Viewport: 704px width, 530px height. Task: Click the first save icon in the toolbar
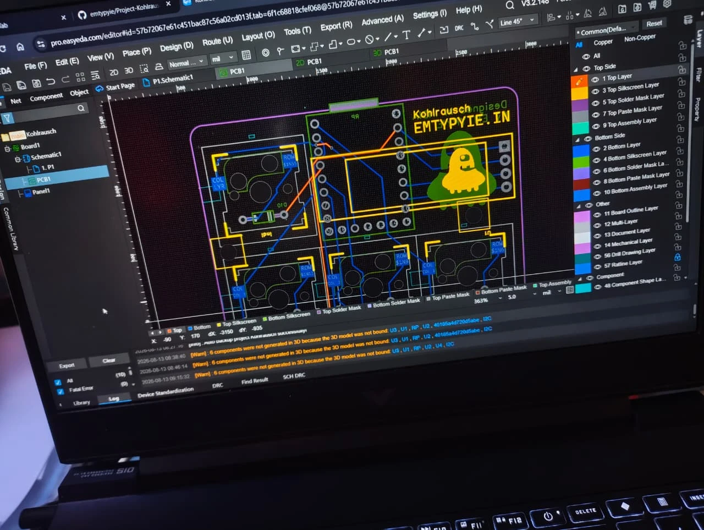[x=6, y=86]
